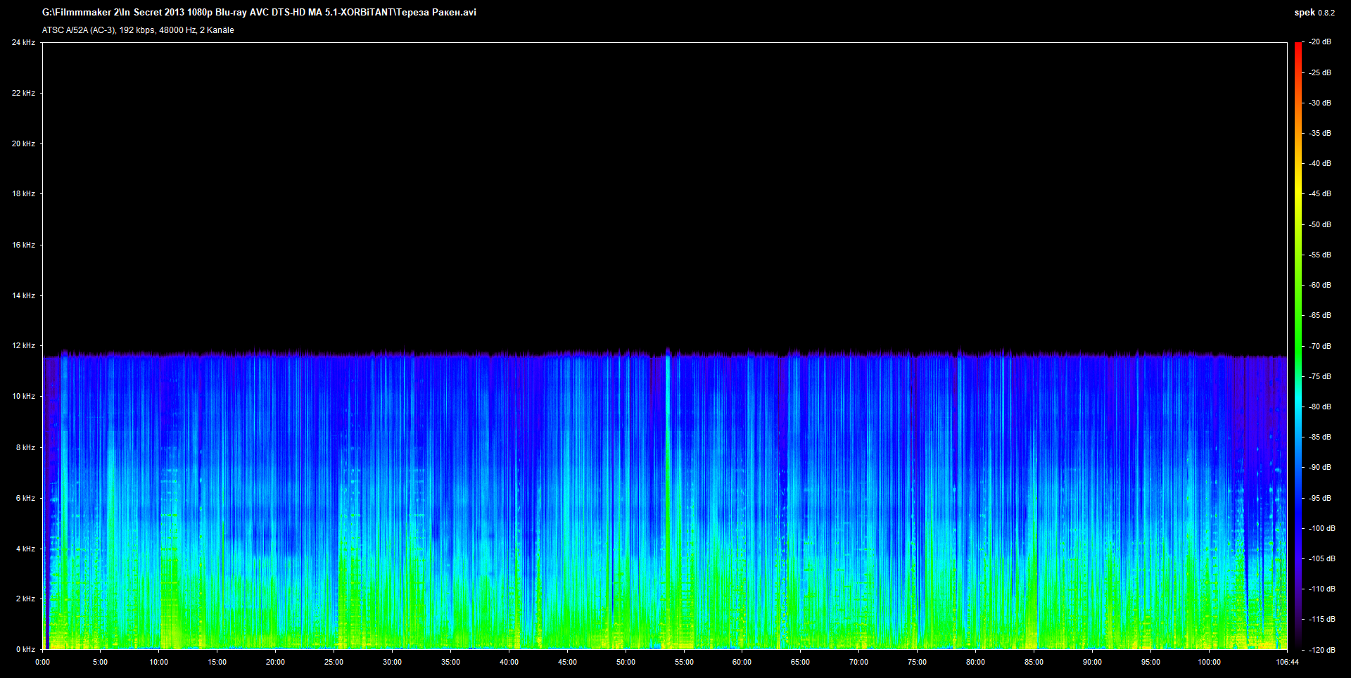Click the 0 kHz frequency axis label
Screen dimensions: 1351x678
click(x=25, y=649)
